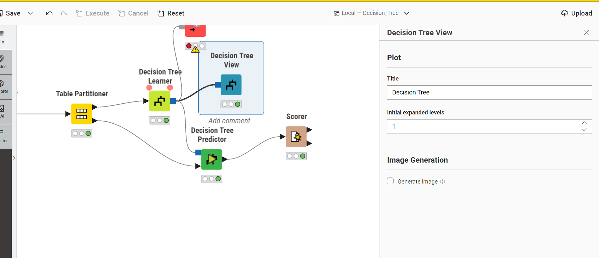599x258 pixels.
Task: Undo the last workflow action
Action: point(49,13)
